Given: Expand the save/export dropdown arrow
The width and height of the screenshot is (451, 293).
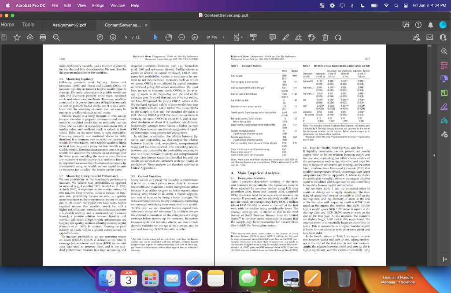Looking at the screenshot, I should tap(242, 37).
